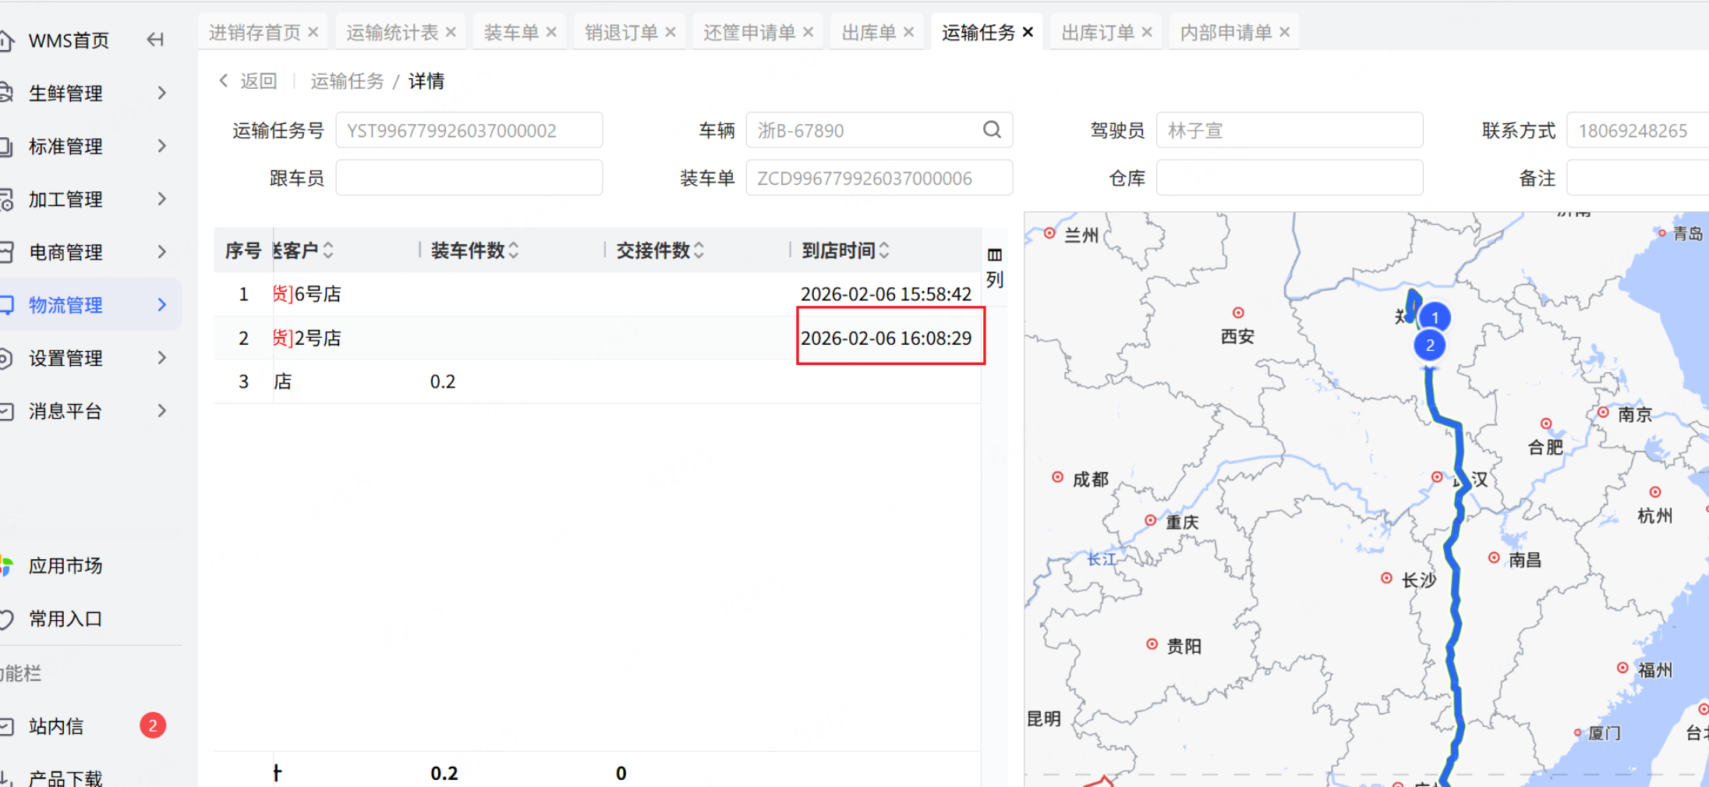Click the 序号 column header
This screenshot has width=1709, height=787.
coord(243,250)
